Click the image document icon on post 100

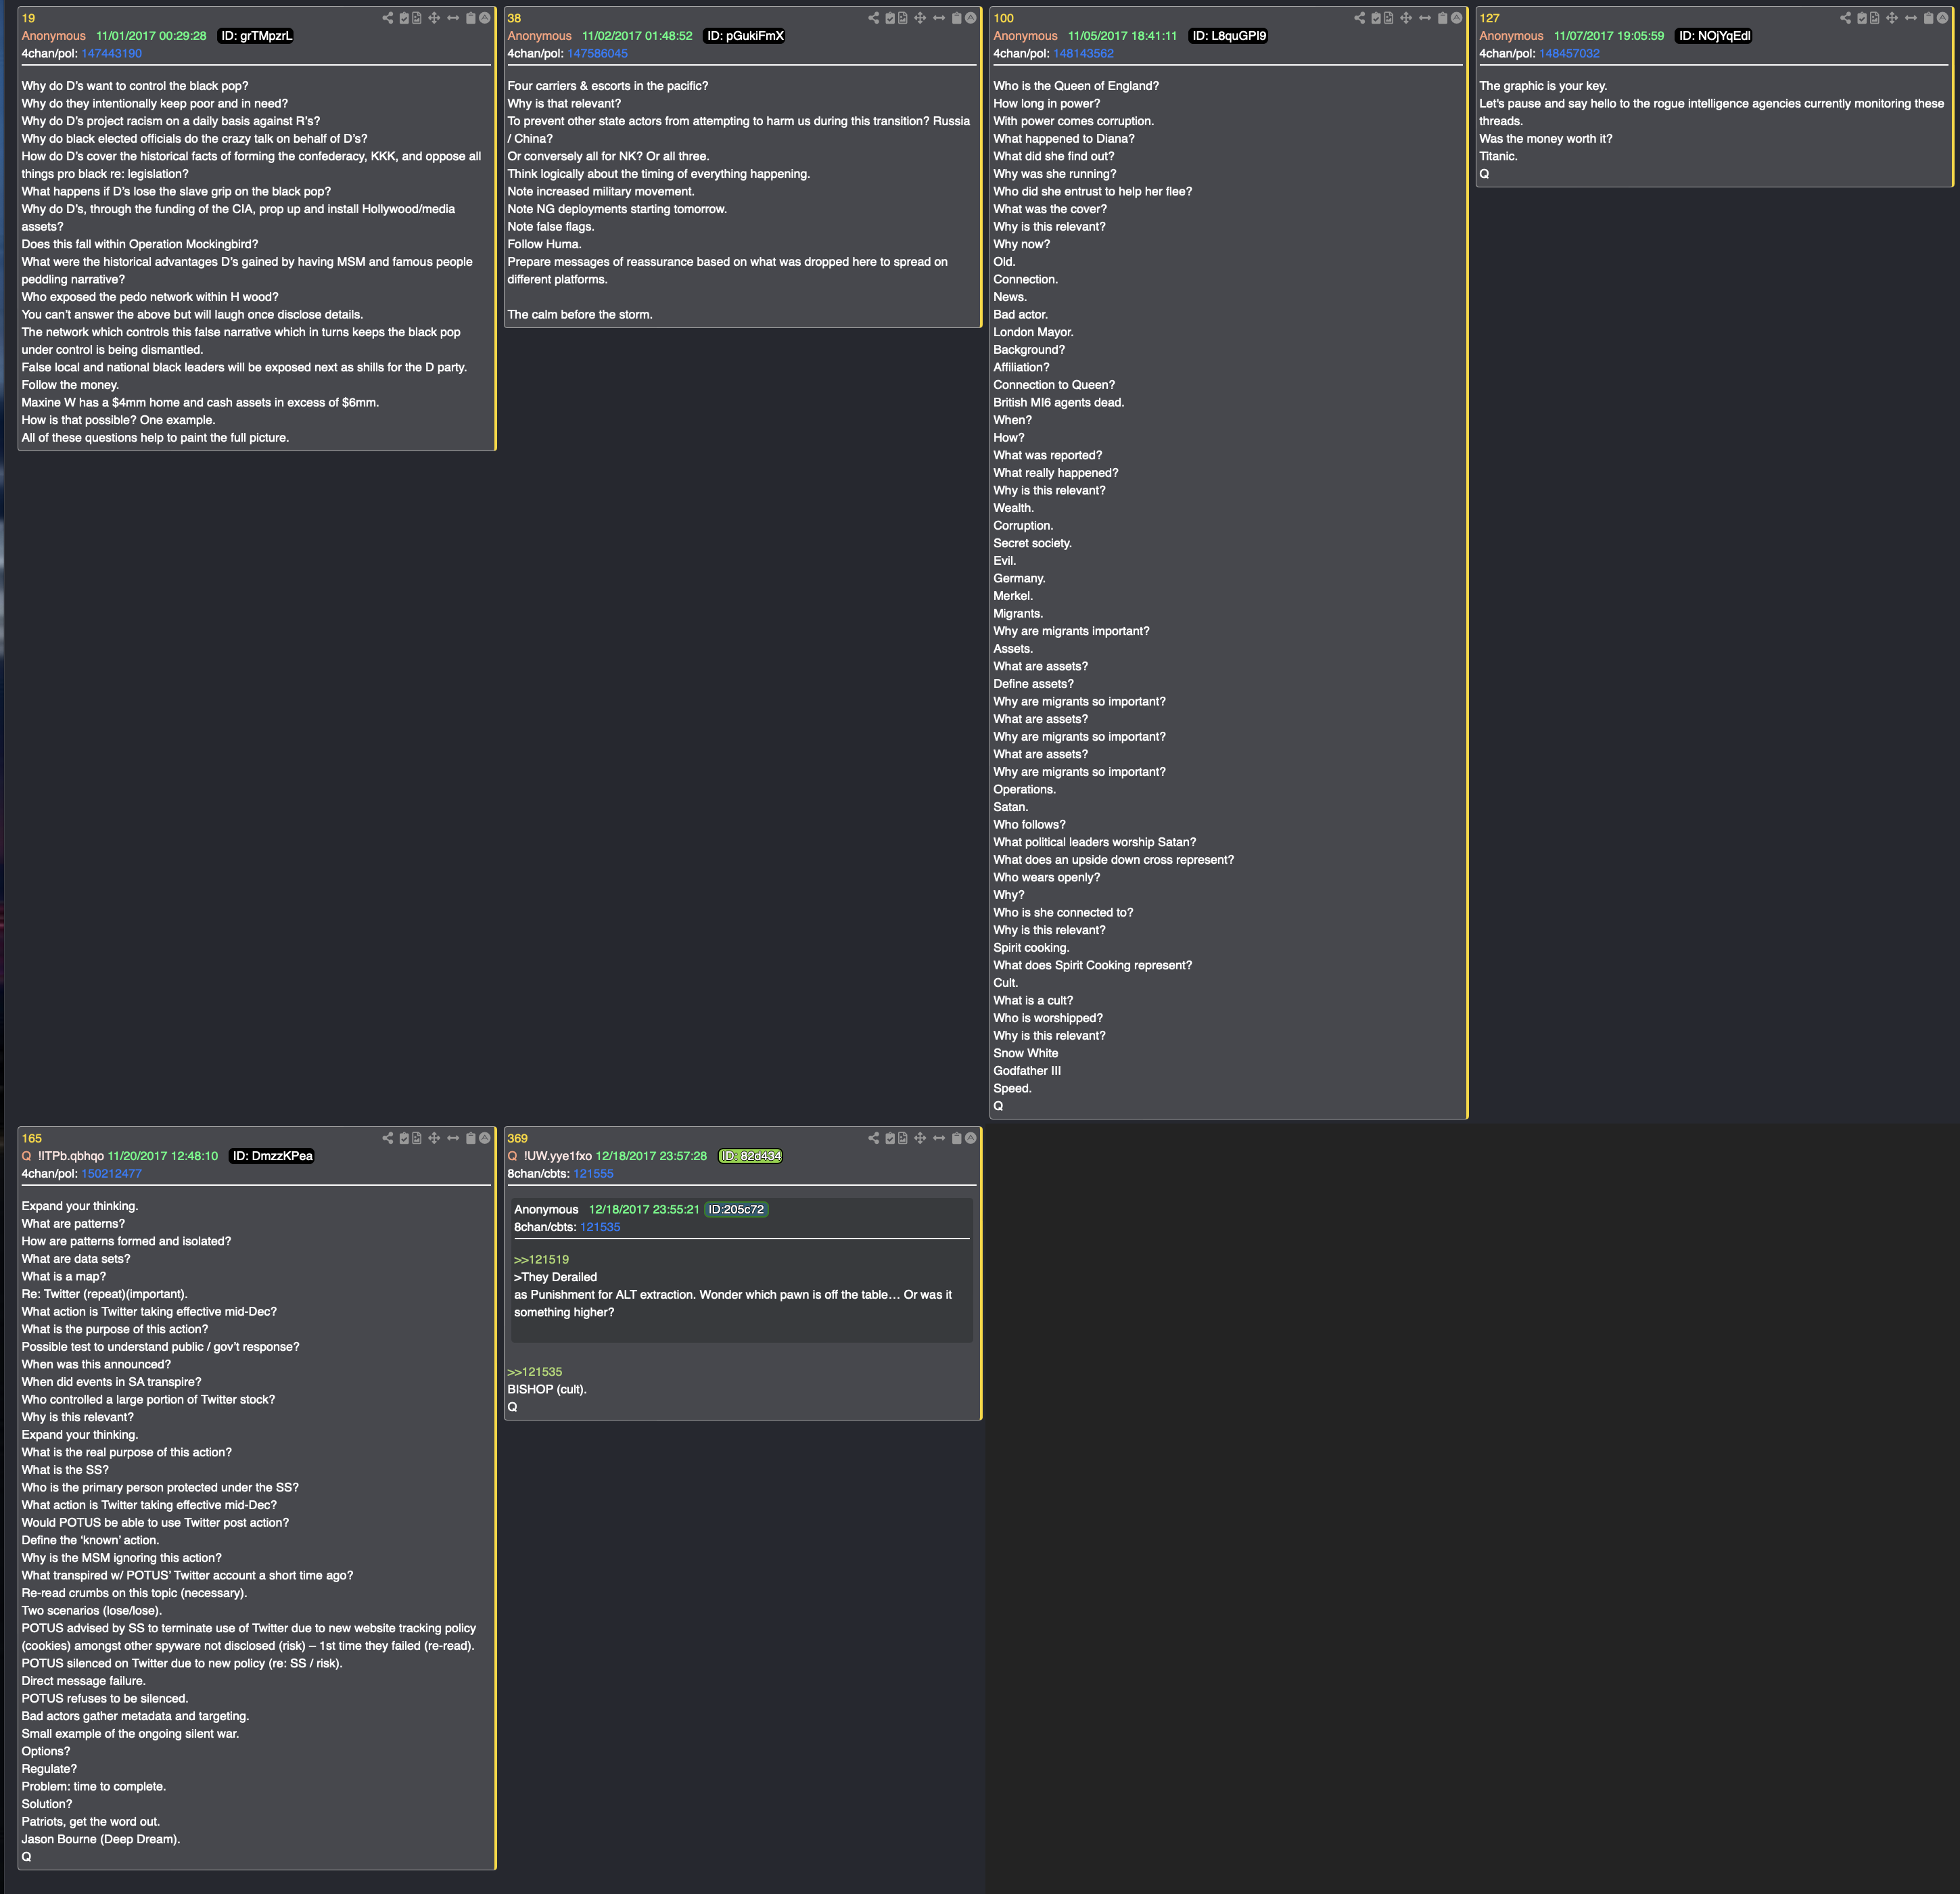click(x=1389, y=18)
